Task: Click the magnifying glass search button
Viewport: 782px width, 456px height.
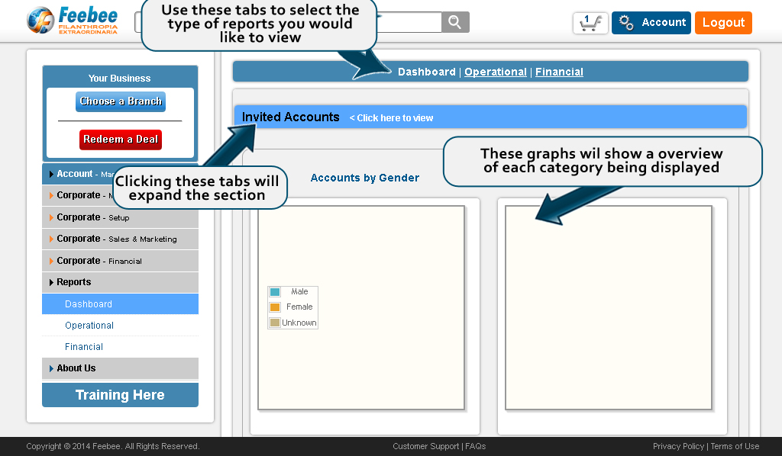Action: coord(455,22)
